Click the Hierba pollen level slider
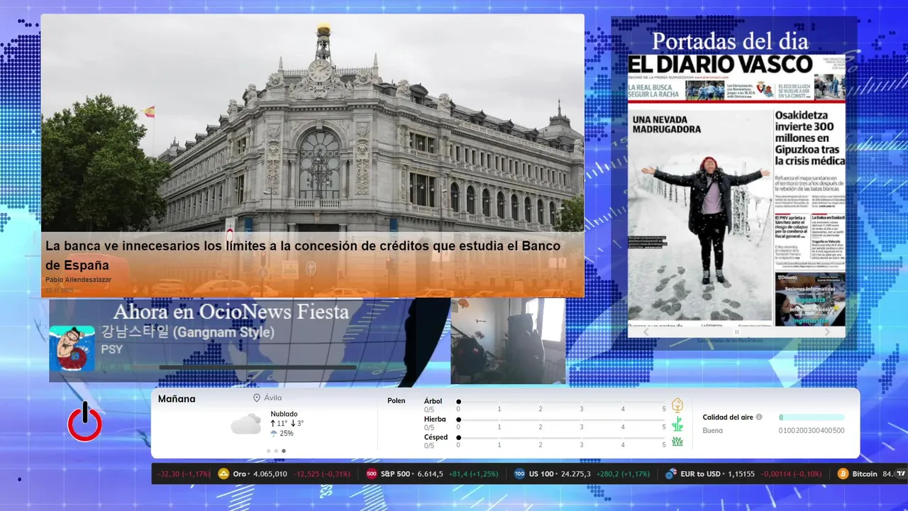Screen dimensions: 908x511 coord(561,420)
